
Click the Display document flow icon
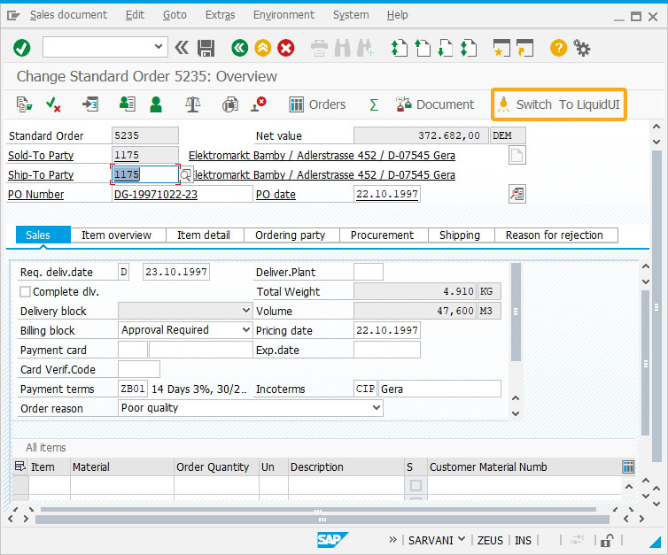coord(24,104)
